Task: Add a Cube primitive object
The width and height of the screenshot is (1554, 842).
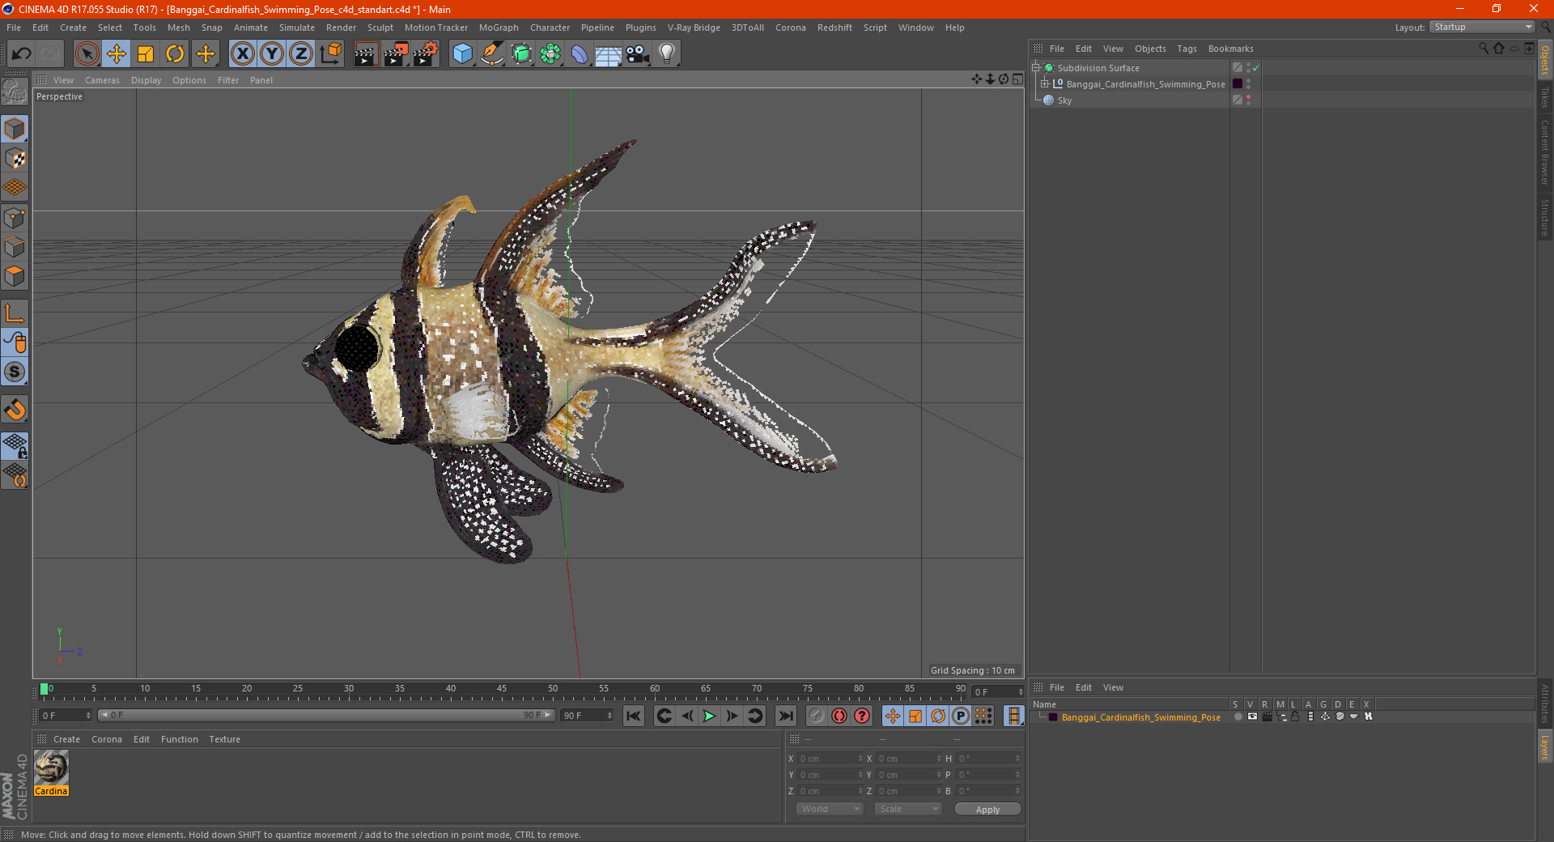Action: 462,54
